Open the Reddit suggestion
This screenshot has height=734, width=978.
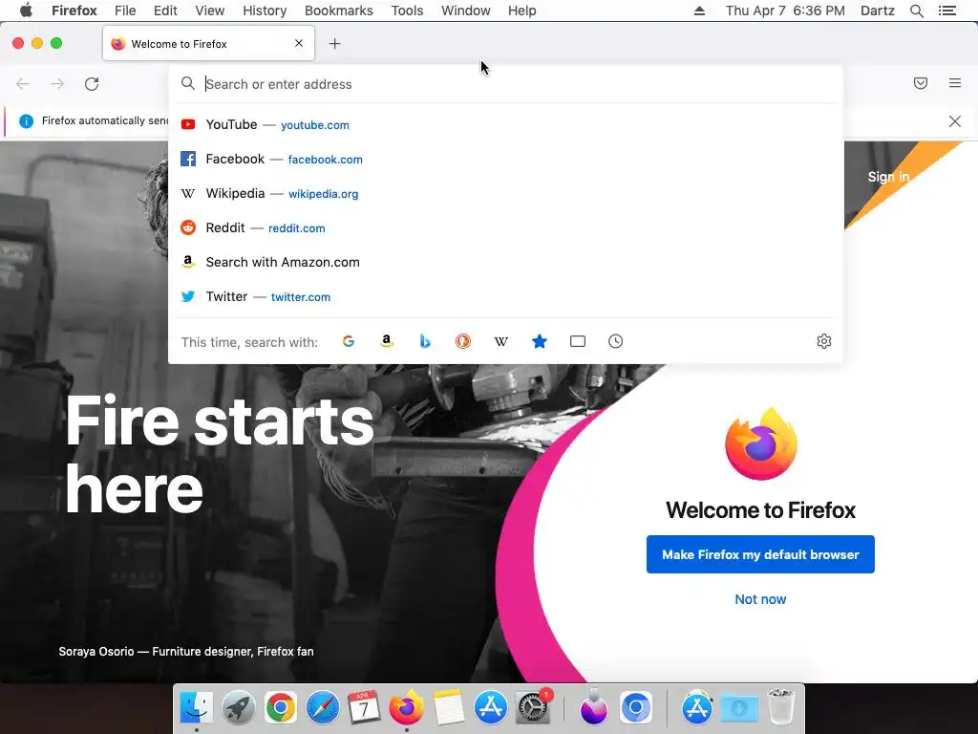point(505,227)
